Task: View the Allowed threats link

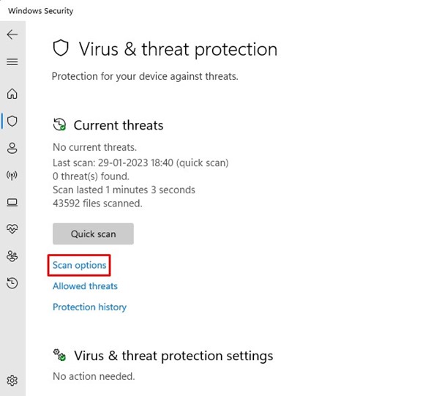Action: click(x=85, y=286)
